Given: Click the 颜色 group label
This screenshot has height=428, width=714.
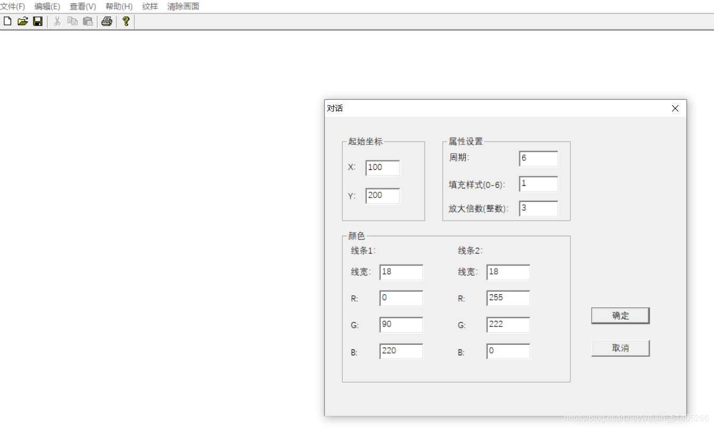Looking at the screenshot, I should click(357, 236).
